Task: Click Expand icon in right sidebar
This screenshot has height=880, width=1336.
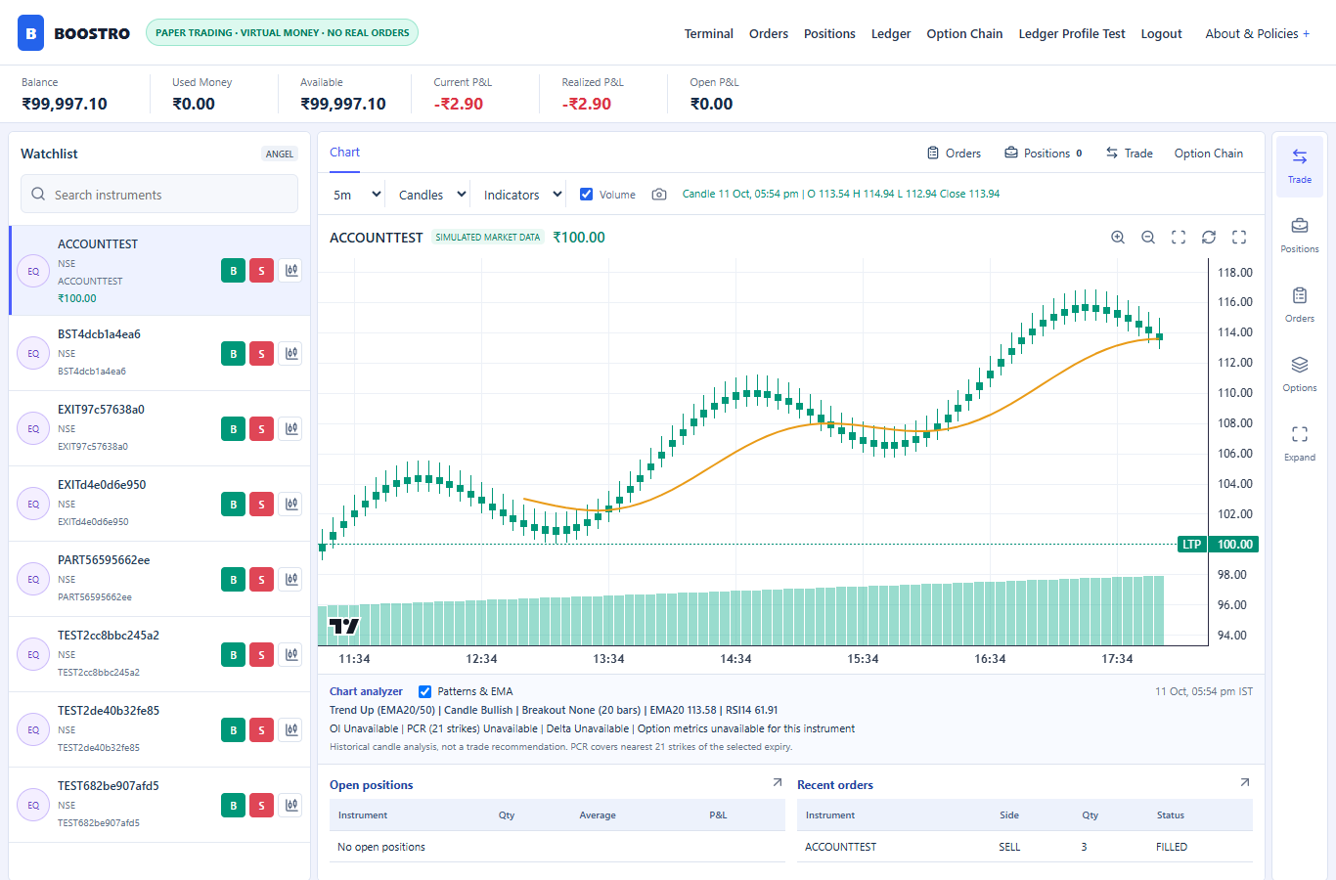Action: pyautogui.click(x=1300, y=444)
